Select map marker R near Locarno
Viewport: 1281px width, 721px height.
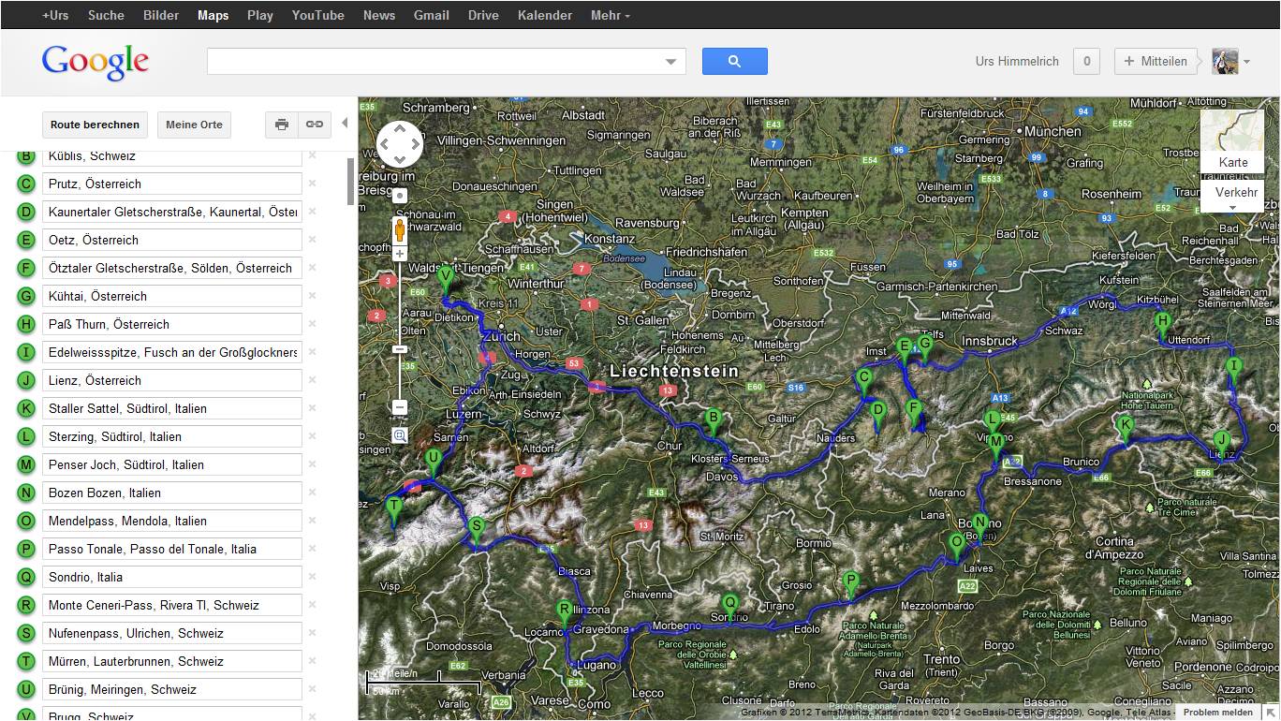click(x=565, y=614)
